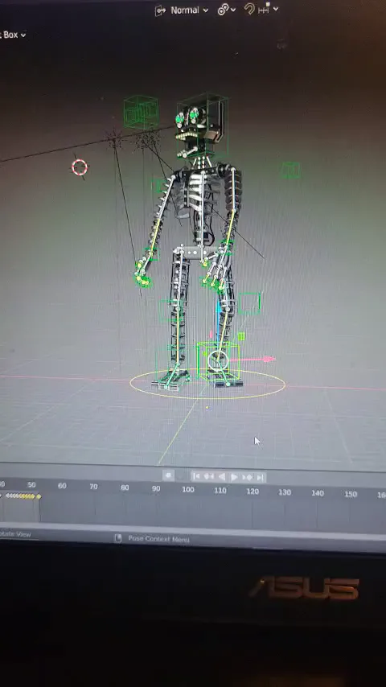This screenshot has height=687, width=386.
Task: Open the Box select mode dropdown
Action: 13,35
